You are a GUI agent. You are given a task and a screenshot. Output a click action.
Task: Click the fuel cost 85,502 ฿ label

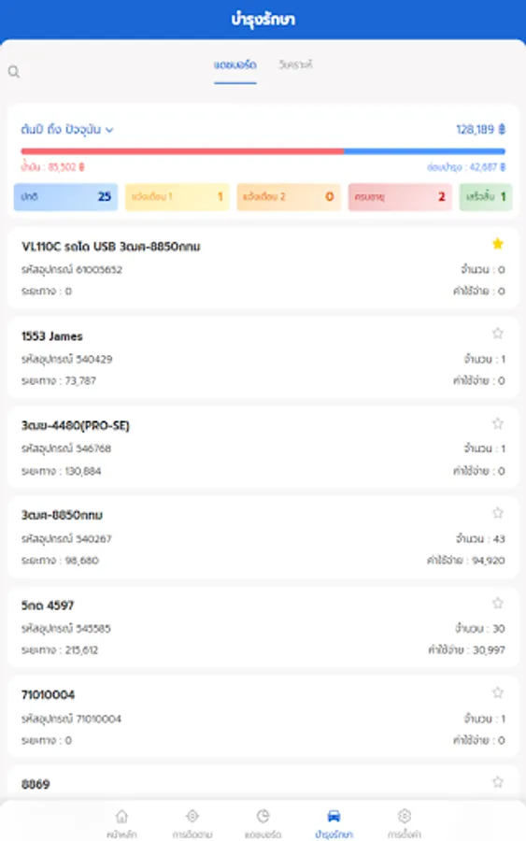pos(52,167)
